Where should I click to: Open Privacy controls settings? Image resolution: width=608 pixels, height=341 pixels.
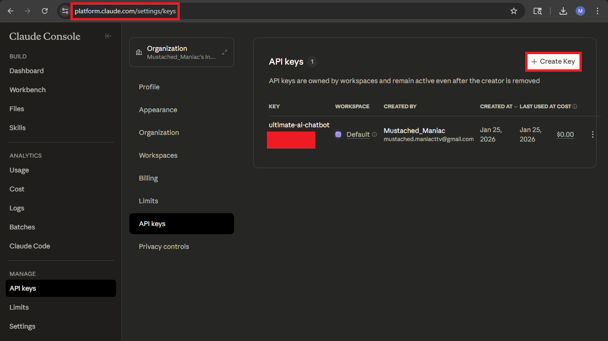[164, 246]
